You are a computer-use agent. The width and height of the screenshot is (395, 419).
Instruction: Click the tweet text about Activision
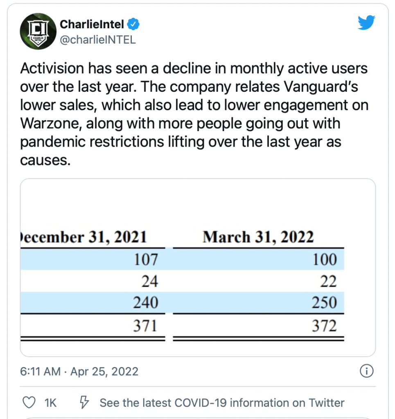194,114
